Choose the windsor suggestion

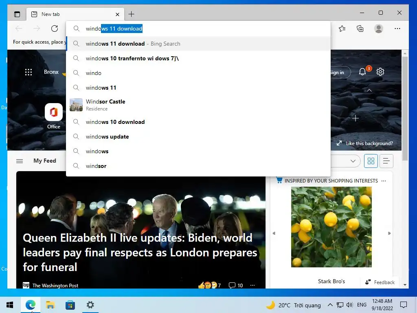tap(198, 166)
